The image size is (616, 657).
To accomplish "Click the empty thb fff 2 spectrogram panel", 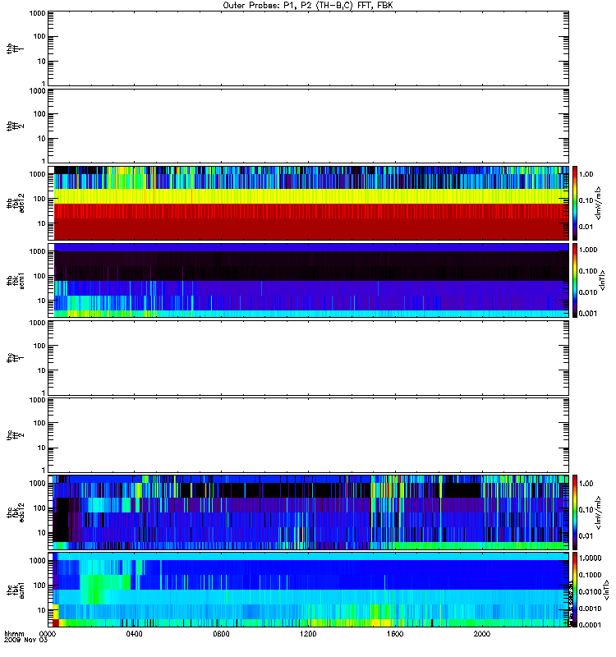I will (x=309, y=126).
